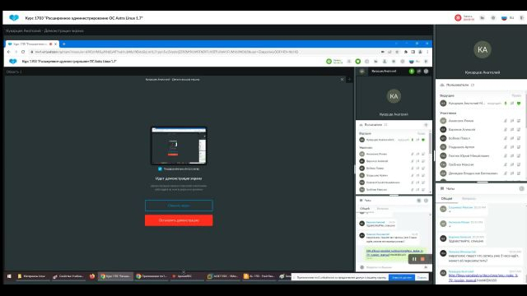This screenshot has height=296, width=527.
Task: Toggle the presenter's green microphone in the right sidebar
Action: click(506, 104)
